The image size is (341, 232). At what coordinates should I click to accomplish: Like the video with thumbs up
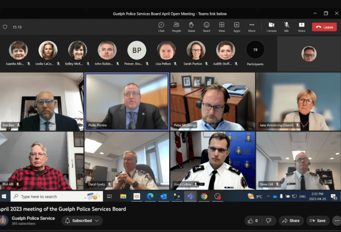[253, 220]
